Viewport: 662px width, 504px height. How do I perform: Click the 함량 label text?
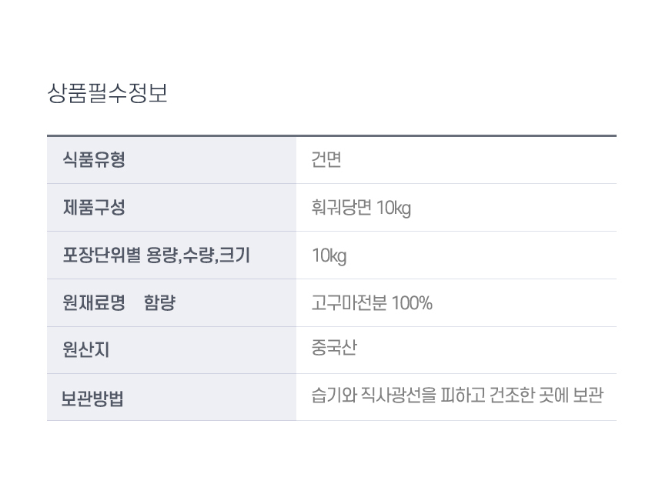(159, 303)
